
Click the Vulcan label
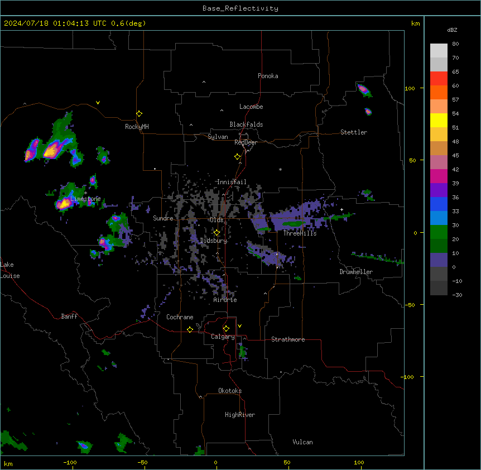click(x=303, y=442)
